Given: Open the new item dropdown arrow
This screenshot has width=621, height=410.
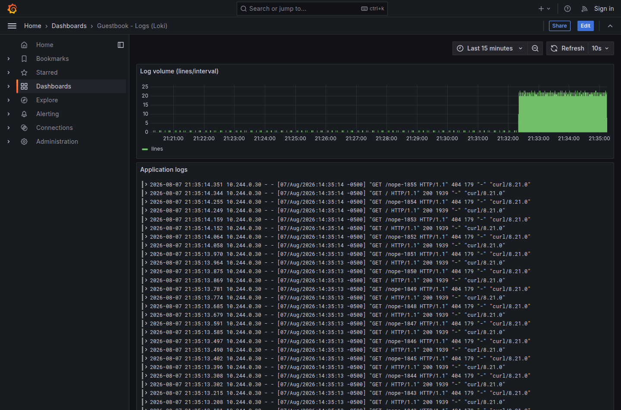Looking at the screenshot, I should (x=549, y=9).
